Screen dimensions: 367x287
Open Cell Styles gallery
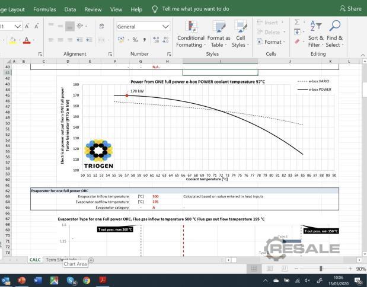click(241, 34)
